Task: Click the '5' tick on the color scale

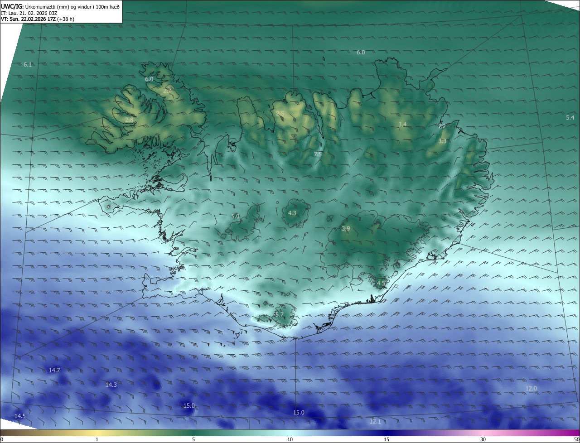Action: click(193, 439)
